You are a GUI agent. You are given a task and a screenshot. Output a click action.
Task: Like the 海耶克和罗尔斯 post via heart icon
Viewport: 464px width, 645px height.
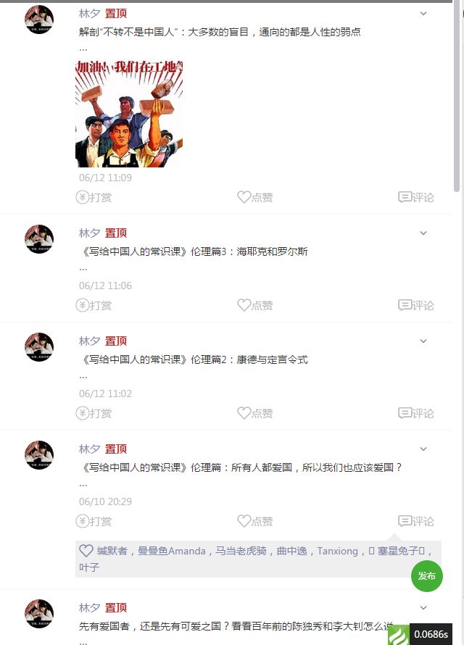tap(254, 305)
